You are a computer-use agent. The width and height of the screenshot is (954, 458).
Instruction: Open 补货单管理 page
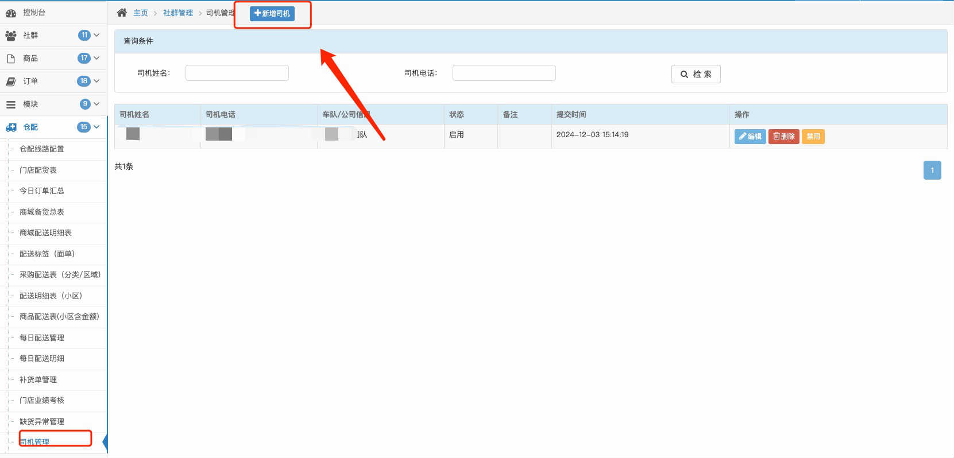tap(38, 380)
